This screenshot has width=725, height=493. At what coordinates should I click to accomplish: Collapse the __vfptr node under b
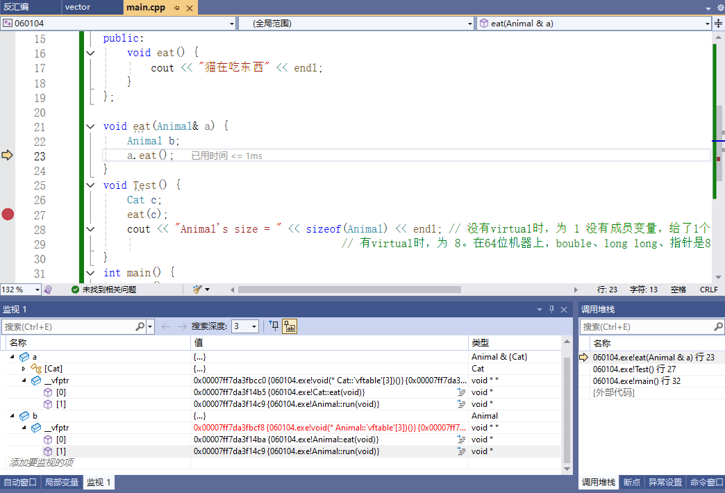point(24,428)
